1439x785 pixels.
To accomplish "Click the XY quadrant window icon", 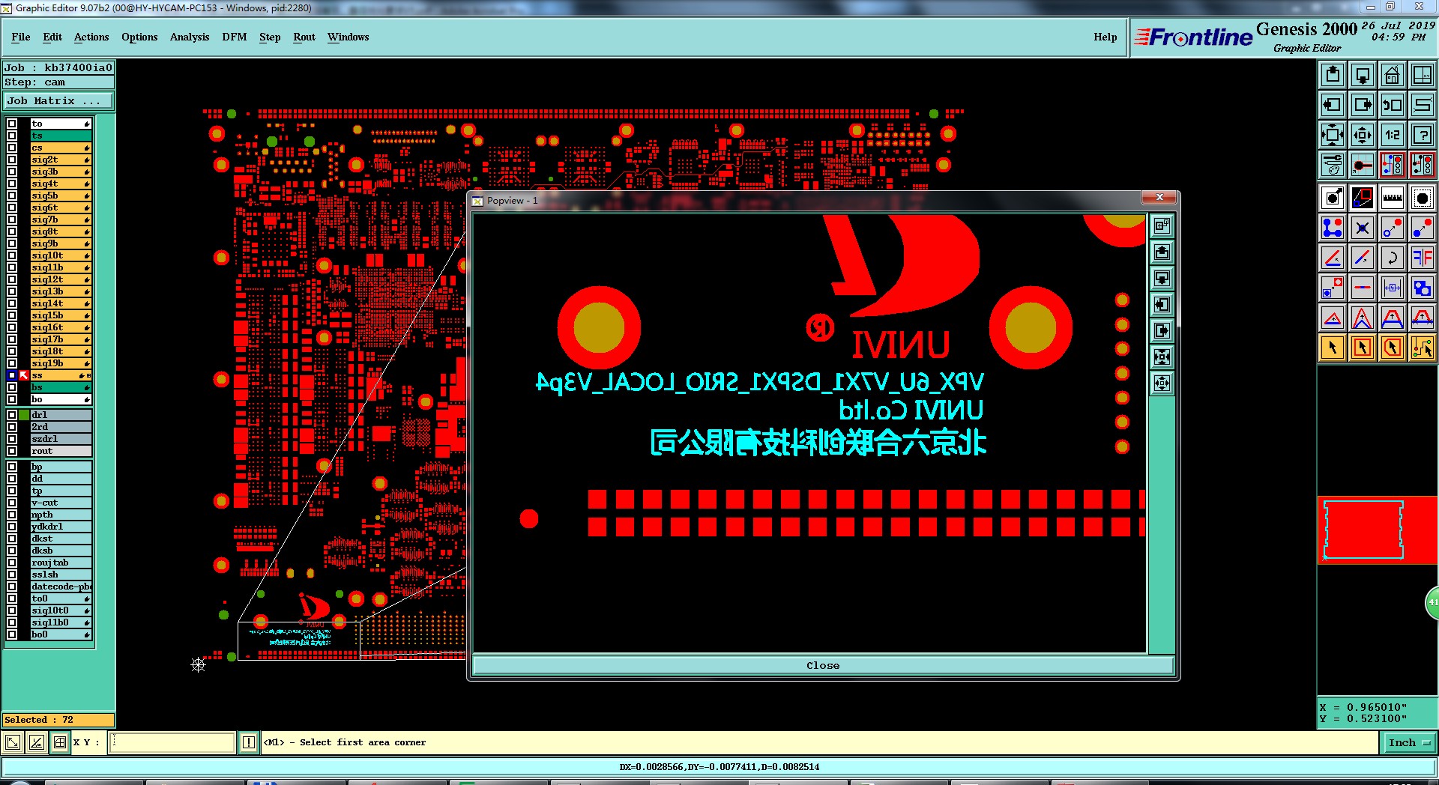I will 1423,75.
